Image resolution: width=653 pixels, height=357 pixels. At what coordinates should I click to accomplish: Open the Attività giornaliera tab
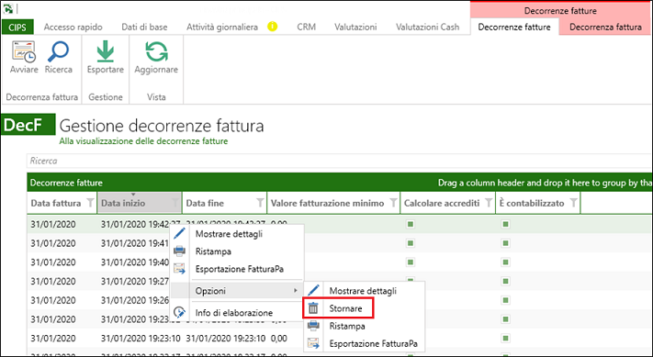click(x=222, y=27)
